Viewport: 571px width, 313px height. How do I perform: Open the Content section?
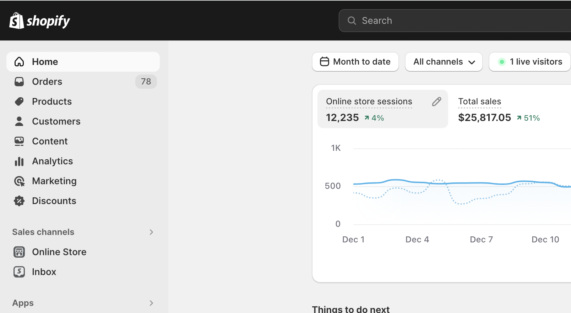click(x=83, y=141)
